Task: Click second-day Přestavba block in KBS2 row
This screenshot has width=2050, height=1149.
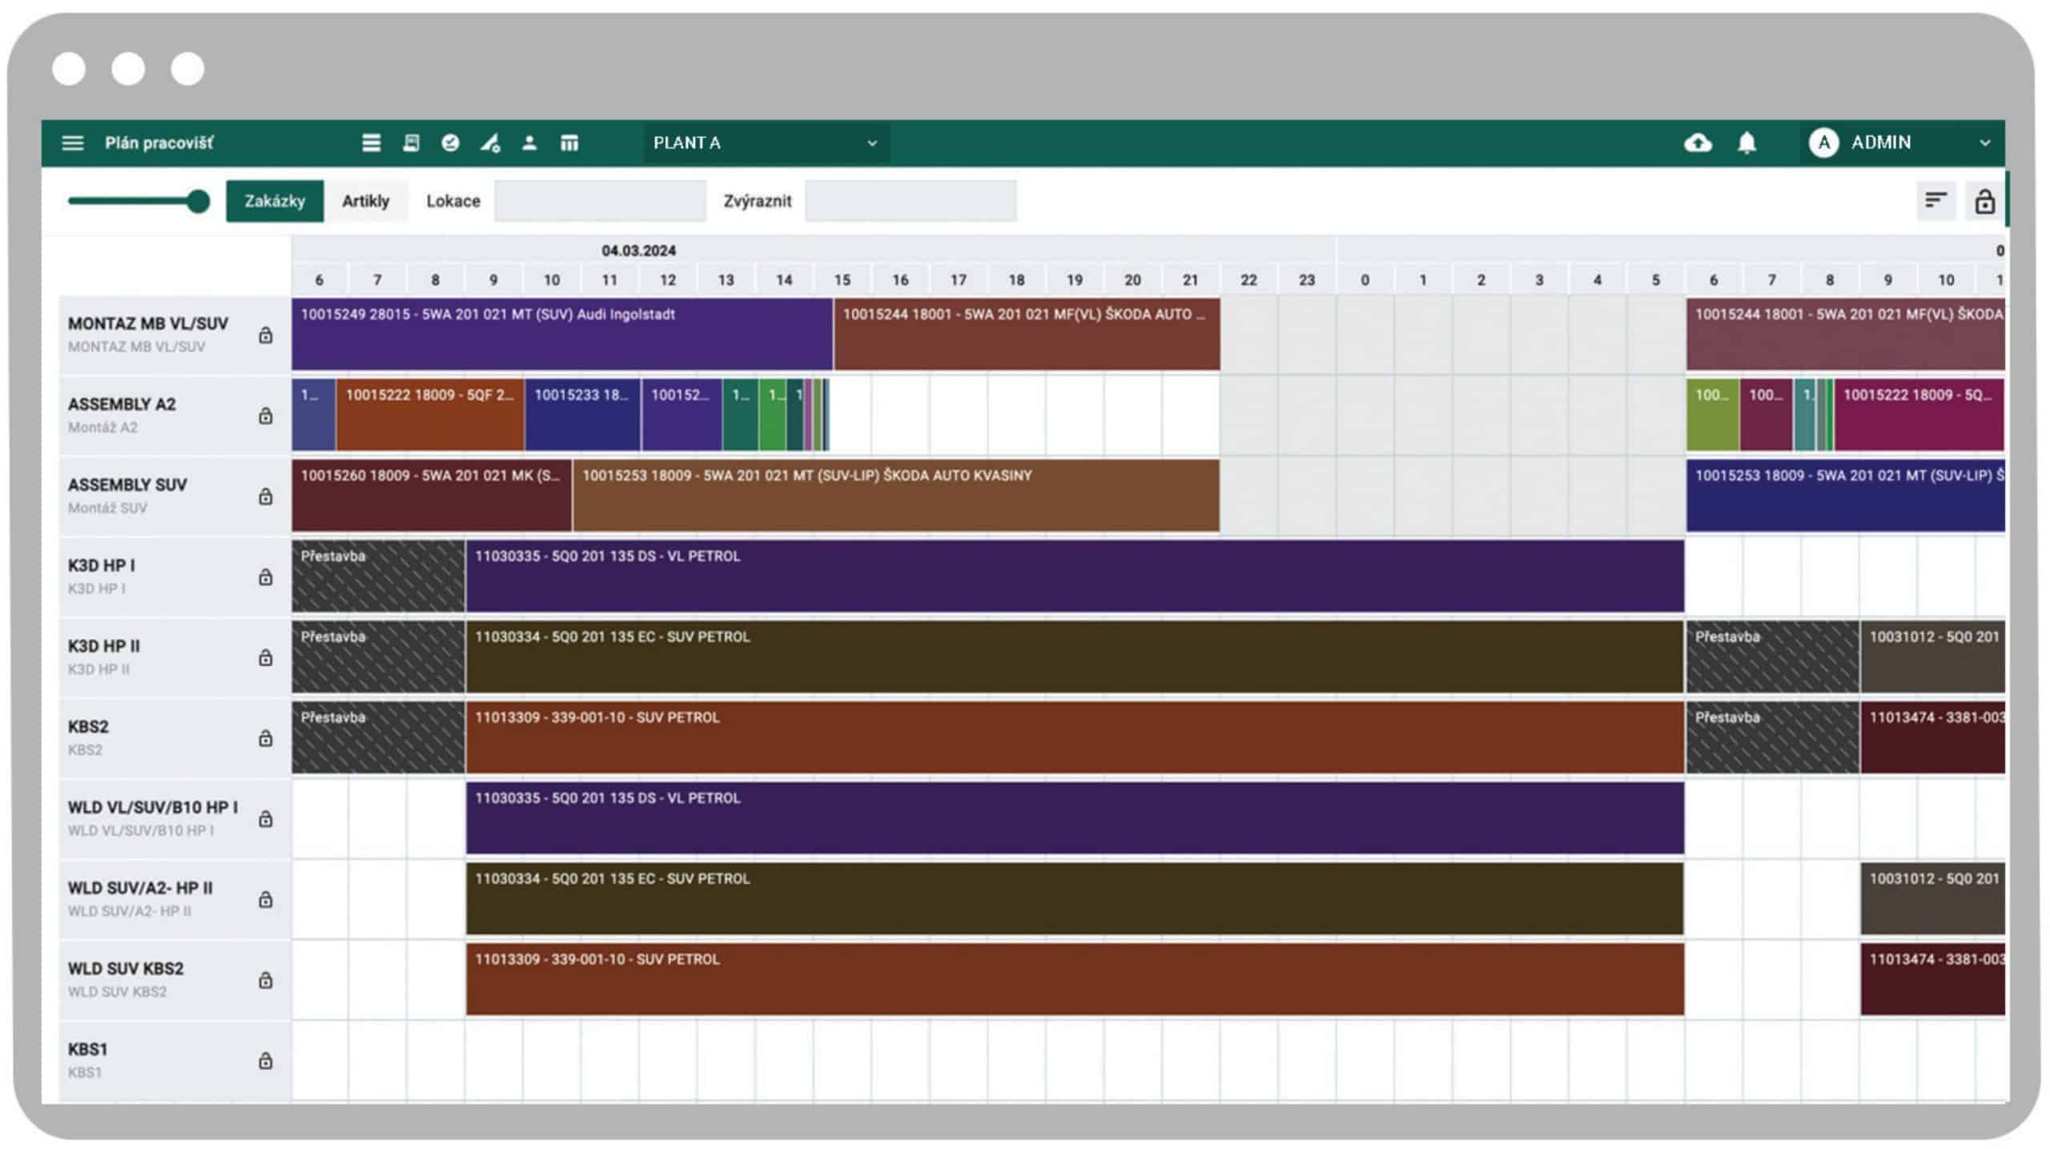Action: click(1773, 737)
